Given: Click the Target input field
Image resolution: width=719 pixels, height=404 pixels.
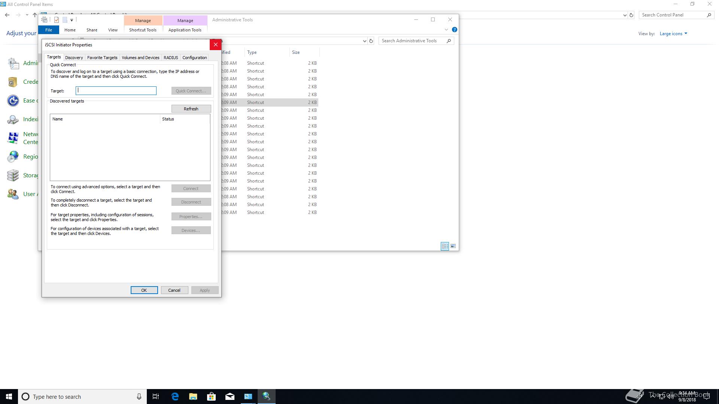Looking at the screenshot, I should pyautogui.click(x=116, y=91).
